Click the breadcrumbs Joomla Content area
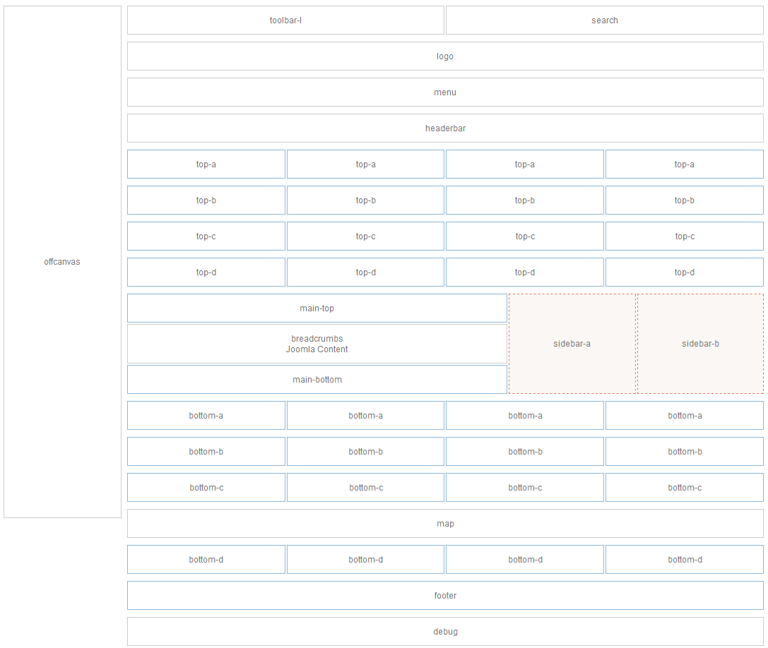This screenshot has width=768, height=648. [x=317, y=344]
